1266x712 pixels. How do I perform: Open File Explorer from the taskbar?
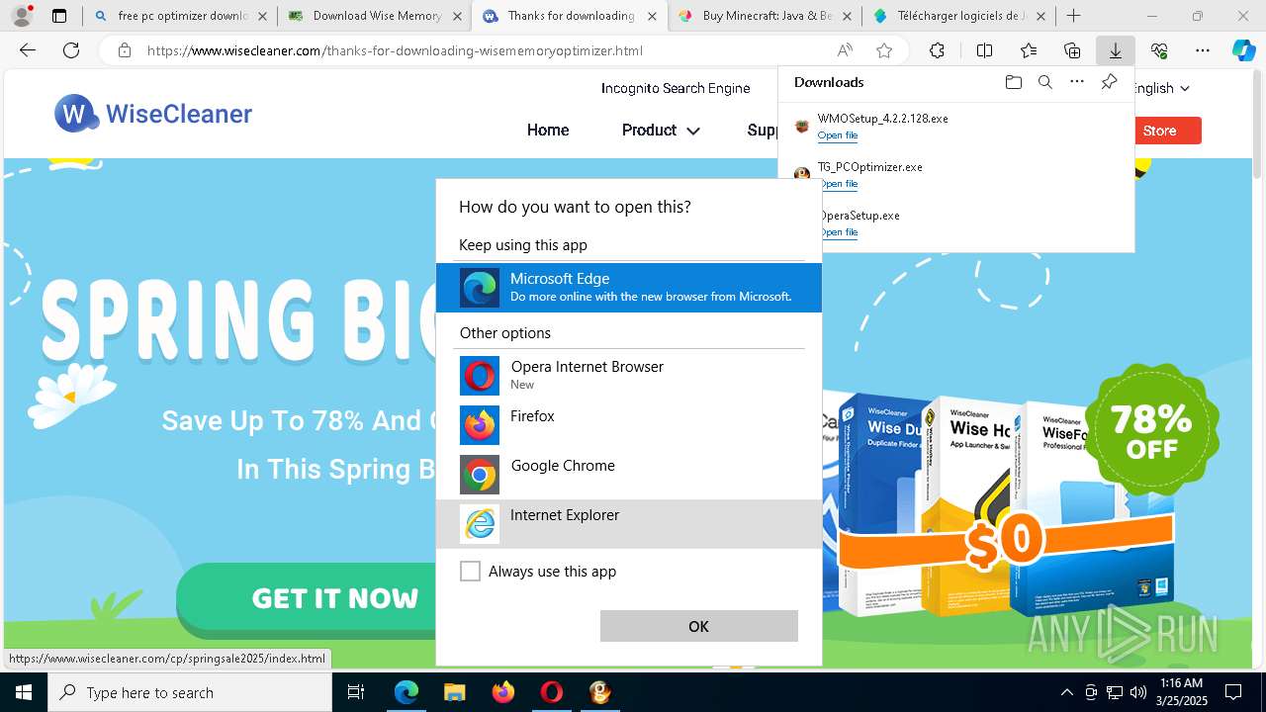[454, 692]
